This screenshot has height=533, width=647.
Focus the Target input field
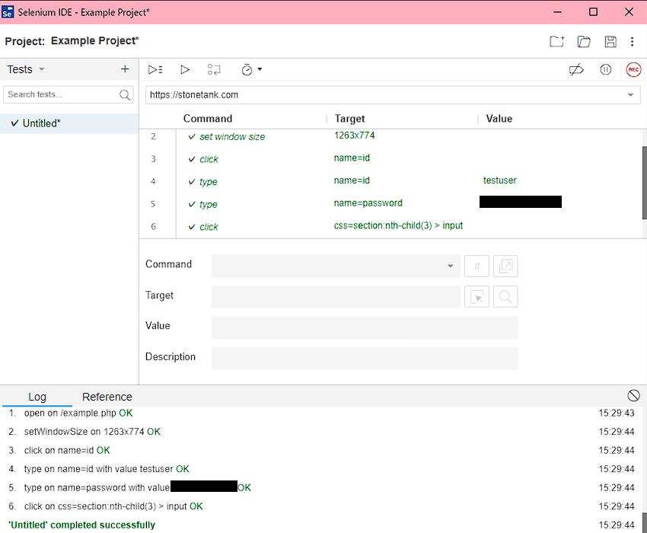pos(336,296)
